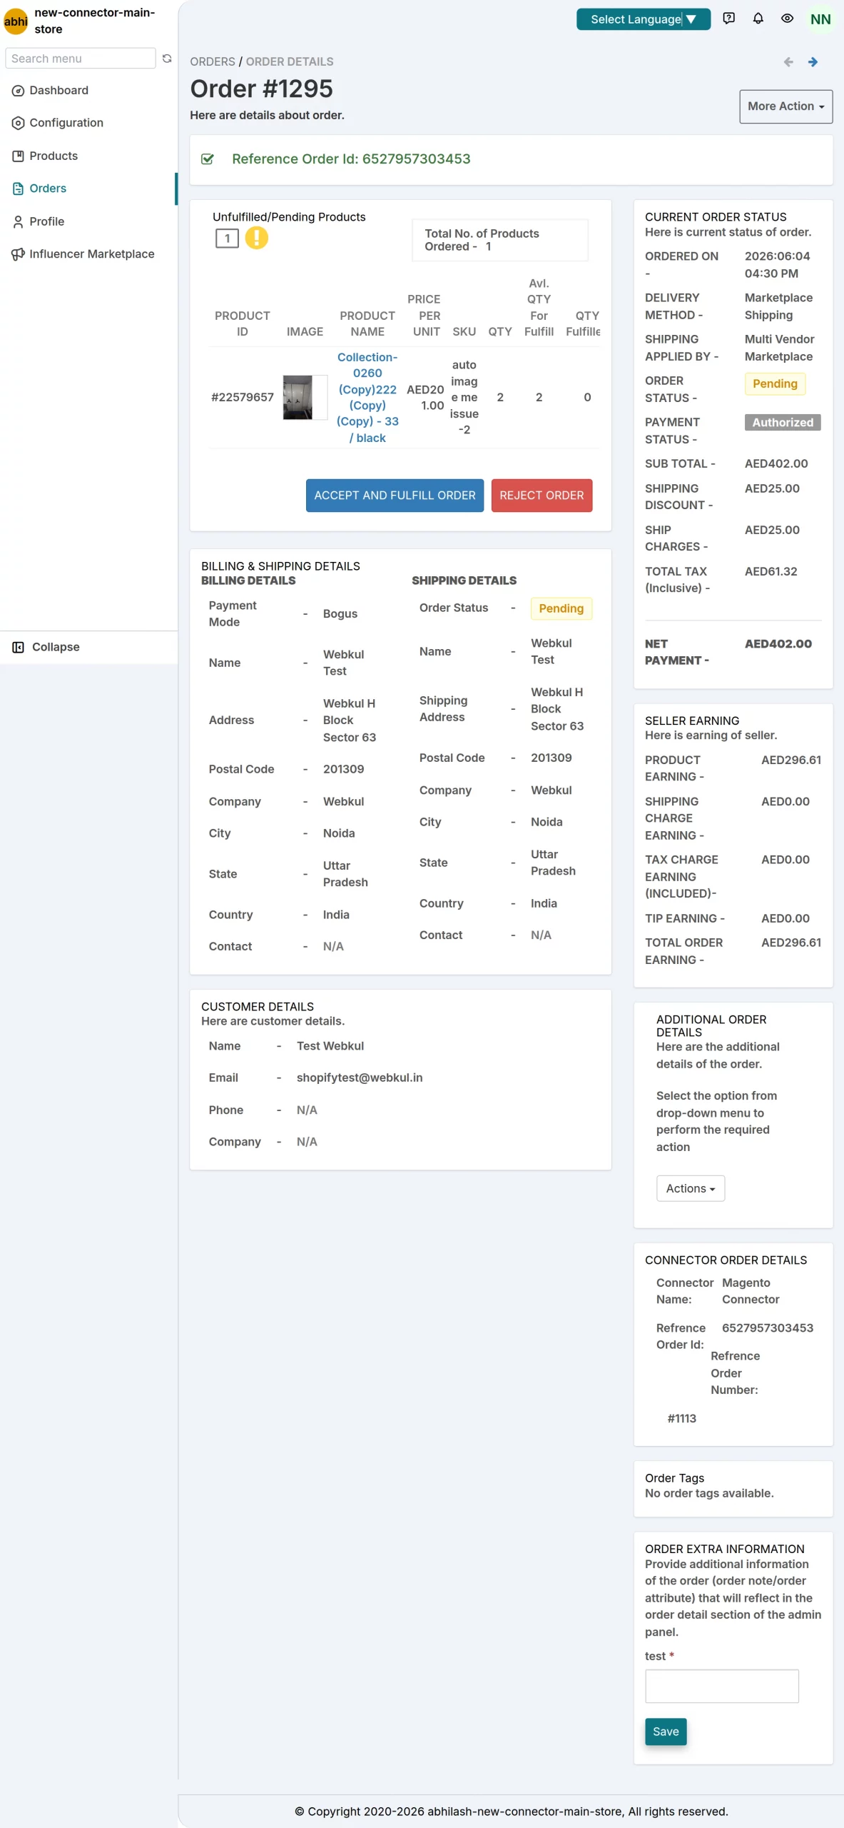Navigate to Configuration in sidebar

58,123
